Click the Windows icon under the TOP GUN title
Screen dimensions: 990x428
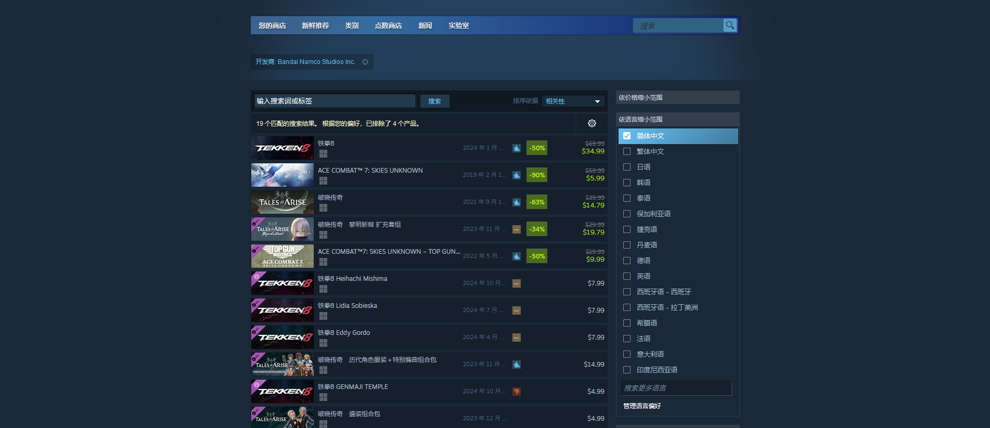(x=323, y=262)
